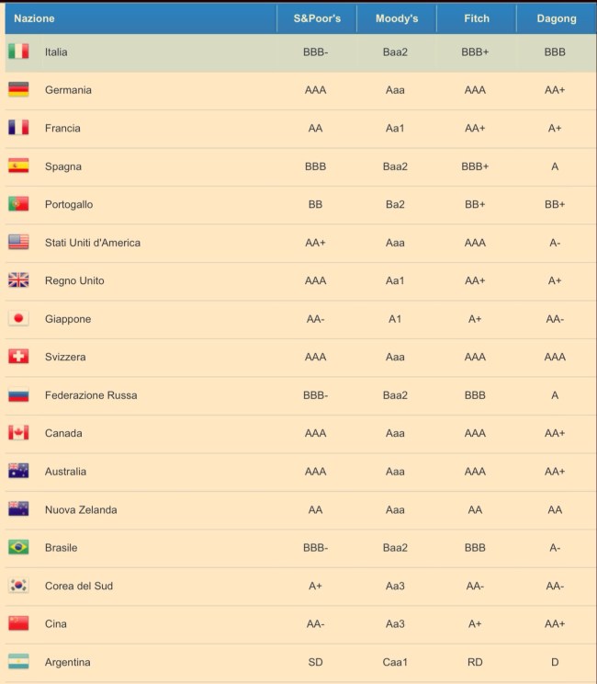Image resolution: width=597 pixels, height=684 pixels.
Task: Click the United States flag icon
Action: pos(18,243)
